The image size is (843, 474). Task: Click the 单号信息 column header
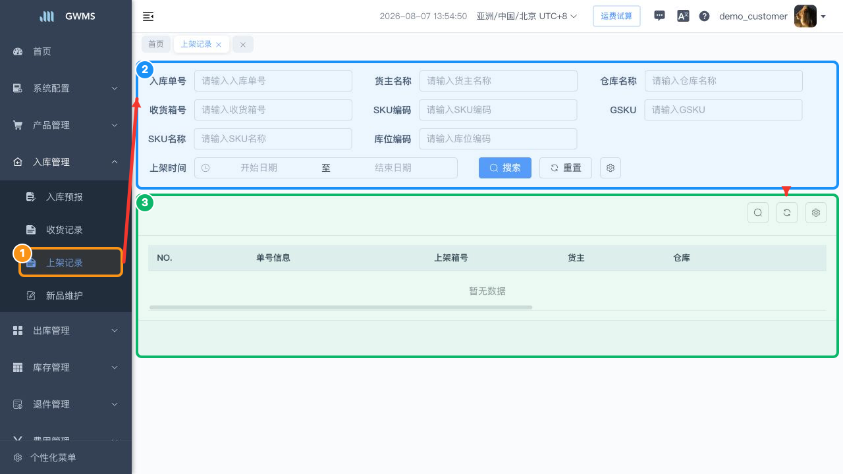(x=273, y=257)
